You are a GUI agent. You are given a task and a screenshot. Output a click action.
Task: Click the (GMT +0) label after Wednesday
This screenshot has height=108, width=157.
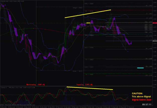41,85
